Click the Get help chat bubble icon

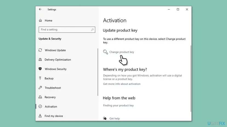click(x=105, y=118)
